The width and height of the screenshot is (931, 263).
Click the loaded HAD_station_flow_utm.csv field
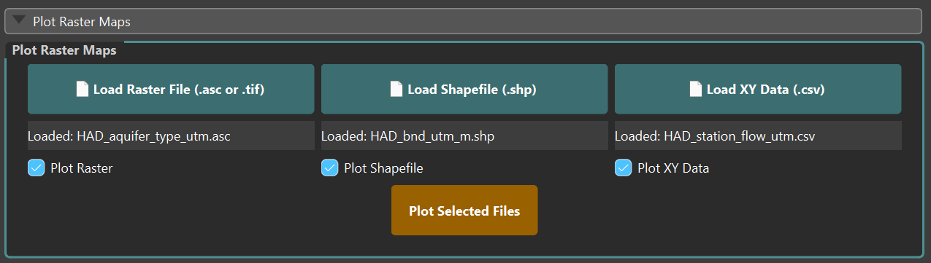(758, 136)
